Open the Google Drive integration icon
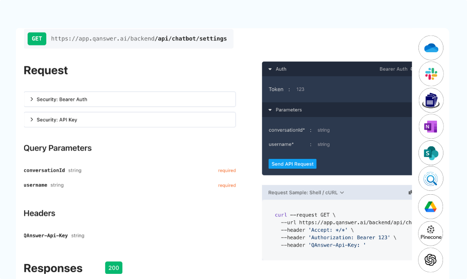Screen dimensions: 467x279 [431, 206]
